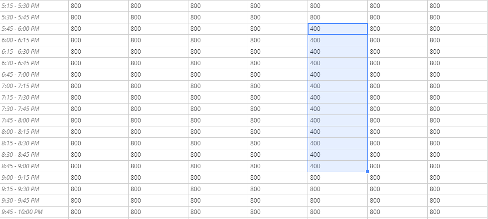Click the 5:15 - 5:30 PM time label
Screen dimensions: 488x219
pyautogui.click(x=20, y=6)
